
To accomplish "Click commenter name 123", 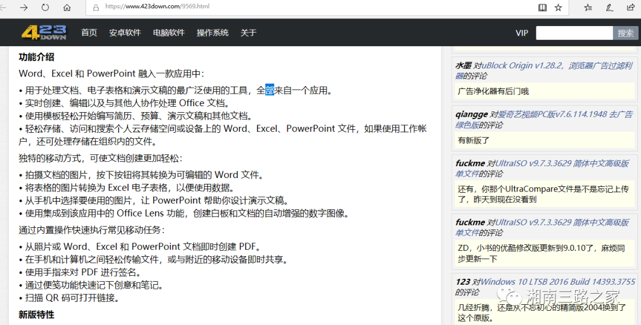I will pyautogui.click(x=463, y=282).
